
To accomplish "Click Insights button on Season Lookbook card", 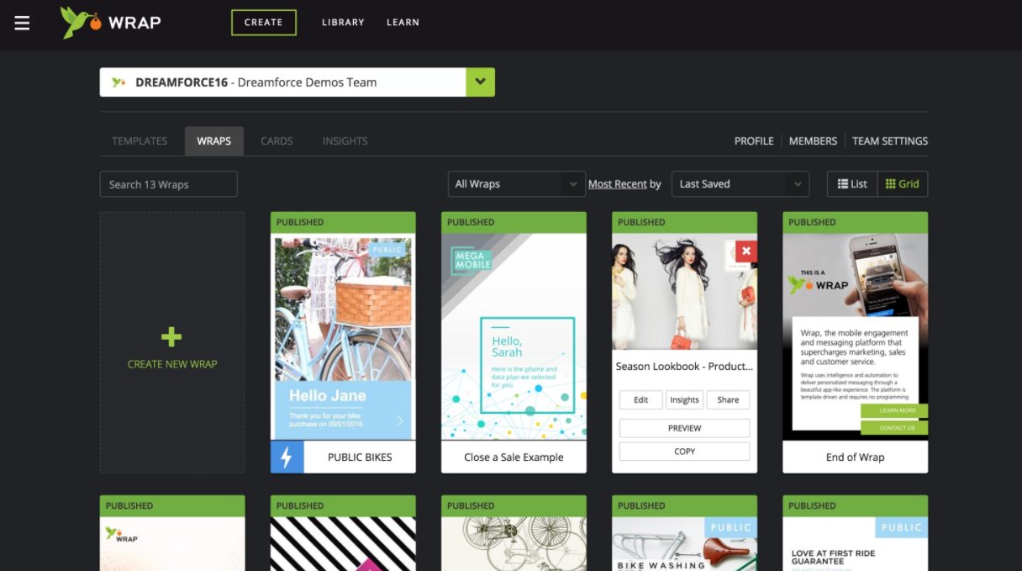I will tap(685, 400).
